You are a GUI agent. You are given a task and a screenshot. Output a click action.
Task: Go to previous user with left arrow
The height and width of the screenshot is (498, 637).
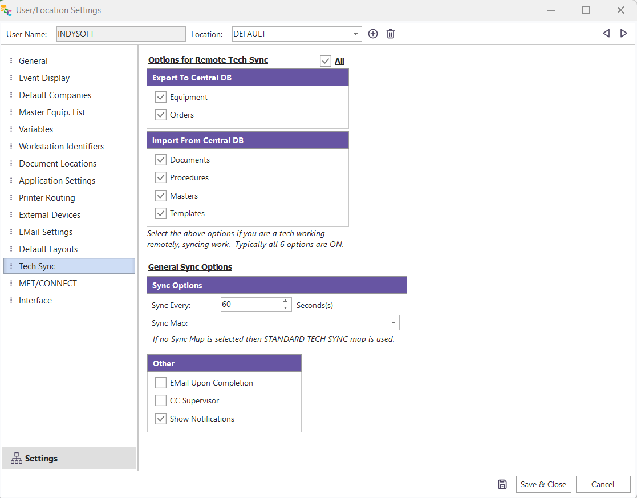pyautogui.click(x=606, y=34)
